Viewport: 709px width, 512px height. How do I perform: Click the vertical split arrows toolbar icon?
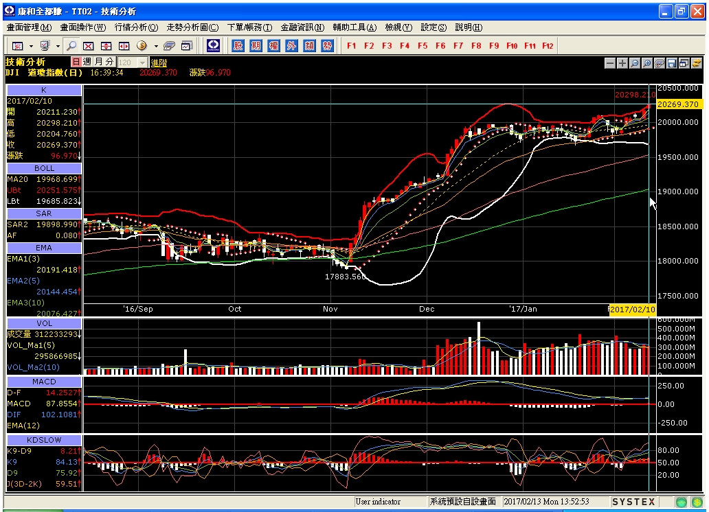pyautogui.click(x=106, y=46)
